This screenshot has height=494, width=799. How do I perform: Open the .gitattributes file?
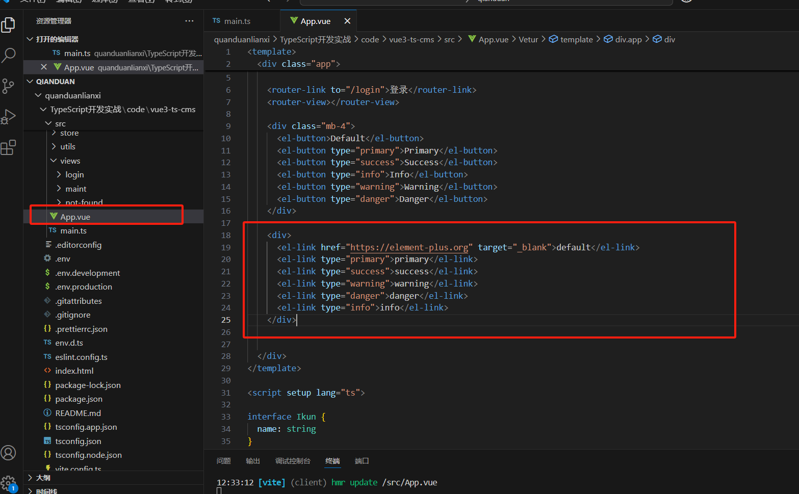click(x=113, y=301)
